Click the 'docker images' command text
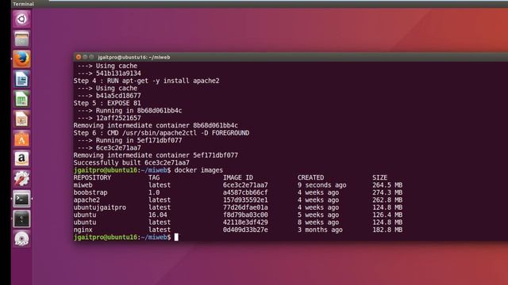 coord(198,170)
